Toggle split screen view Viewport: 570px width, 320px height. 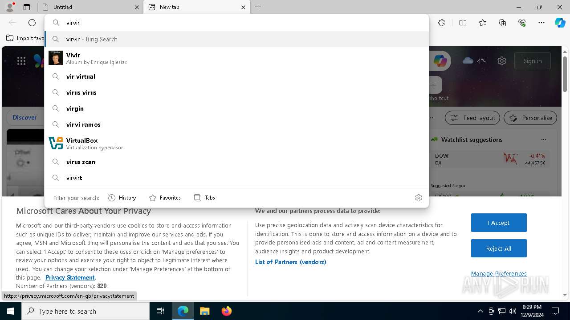pyautogui.click(x=463, y=23)
